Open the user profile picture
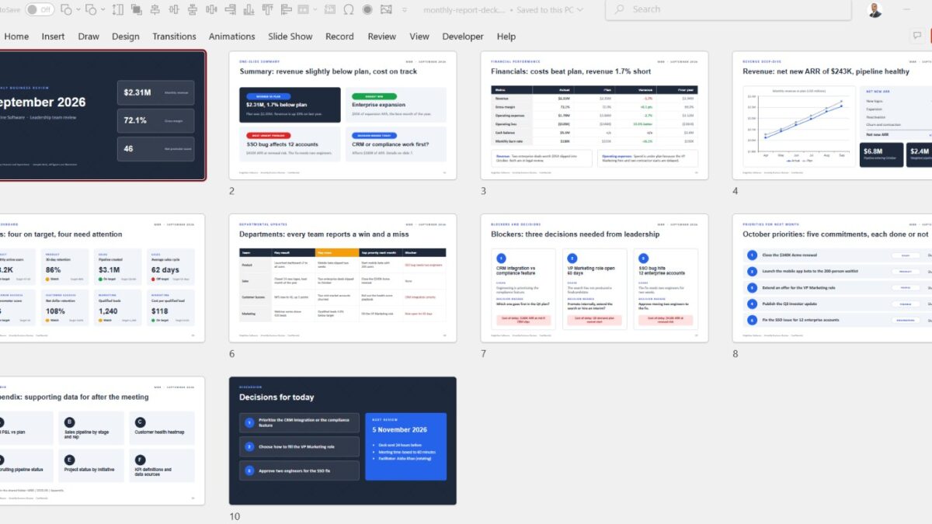 [875, 10]
